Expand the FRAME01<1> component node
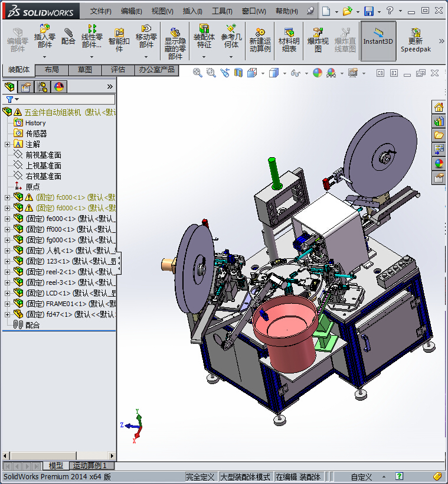Image resolution: width=448 pixels, height=484 pixels. [x=8, y=304]
